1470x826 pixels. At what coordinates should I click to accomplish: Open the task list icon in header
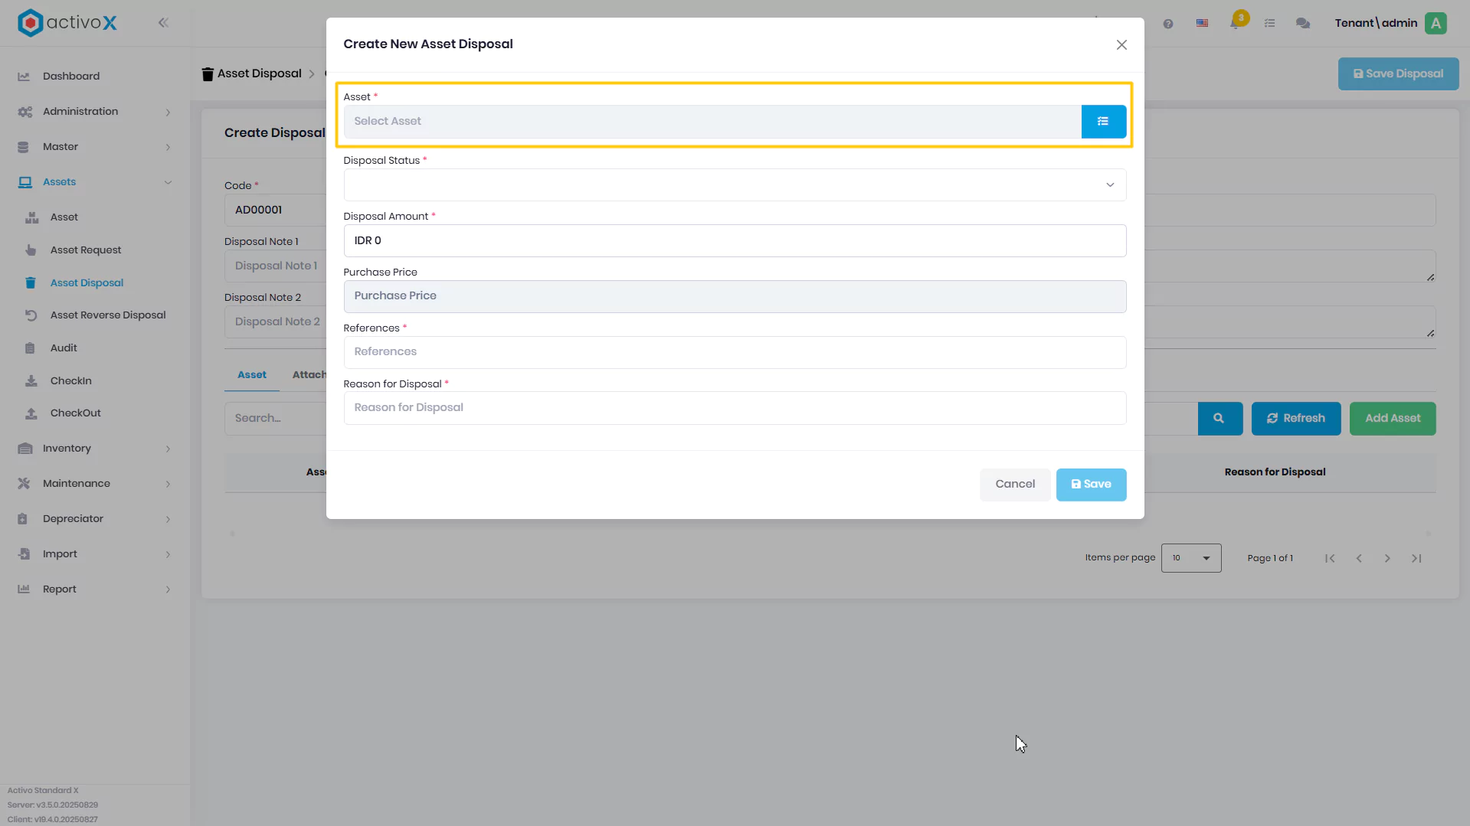coord(1270,24)
